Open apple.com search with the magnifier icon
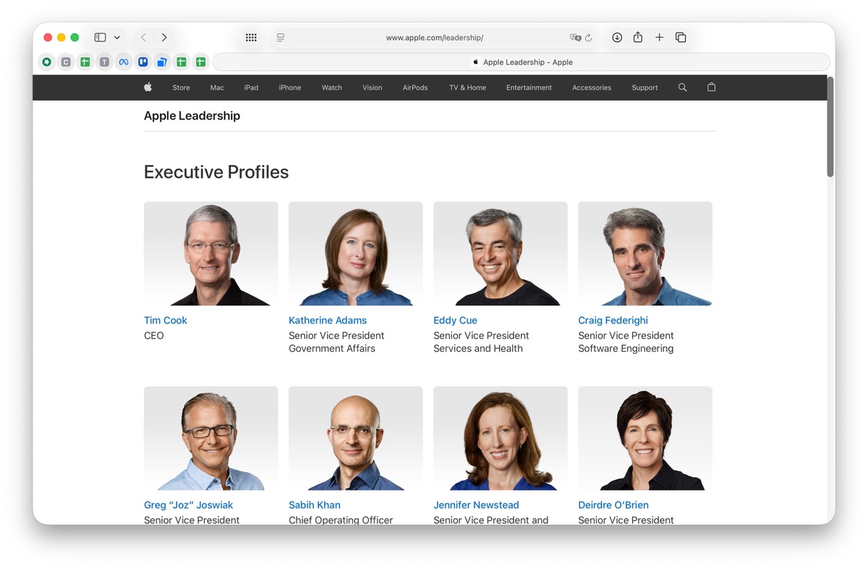868x568 pixels. point(682,88)
